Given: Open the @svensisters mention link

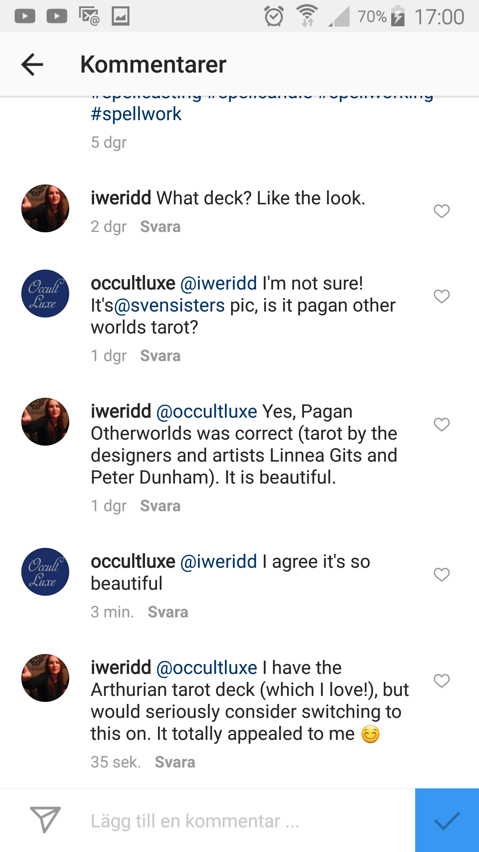Looking at the screenshot, I should tap(169, 306).
